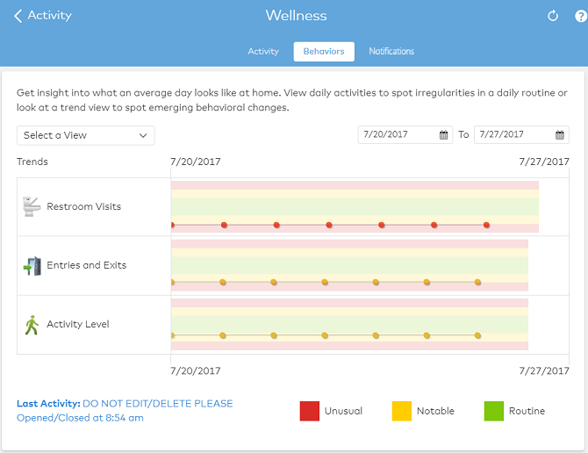The width and height of the screenshot is (588, 453).
Task: Switch to the Activity tab
Action: pyautogui.click(x=263, y=52)
